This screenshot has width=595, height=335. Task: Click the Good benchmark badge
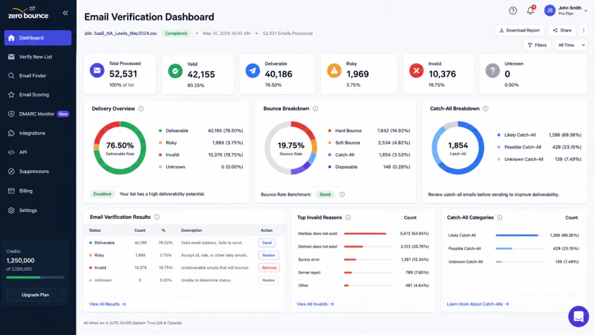pos(325,195)
